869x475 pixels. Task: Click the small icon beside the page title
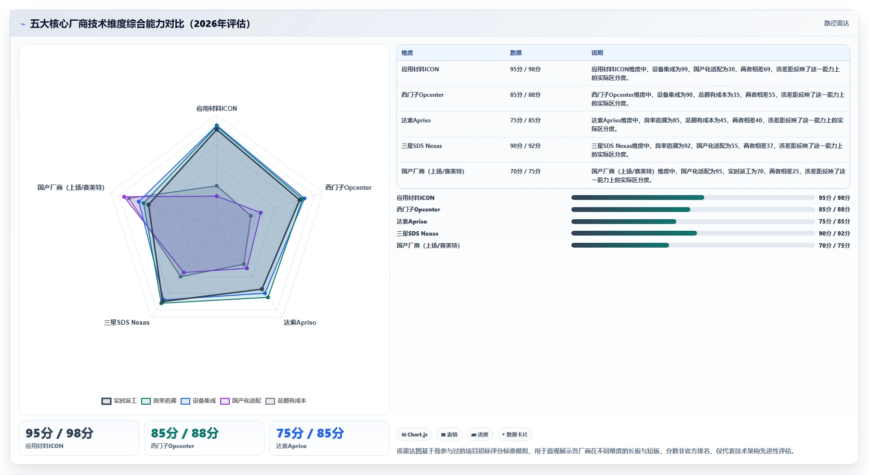click(x=23, y=24)
